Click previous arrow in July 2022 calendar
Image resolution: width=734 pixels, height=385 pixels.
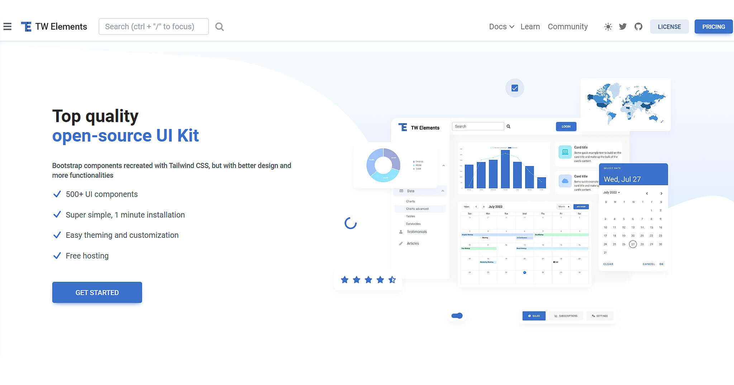point(476,207)
